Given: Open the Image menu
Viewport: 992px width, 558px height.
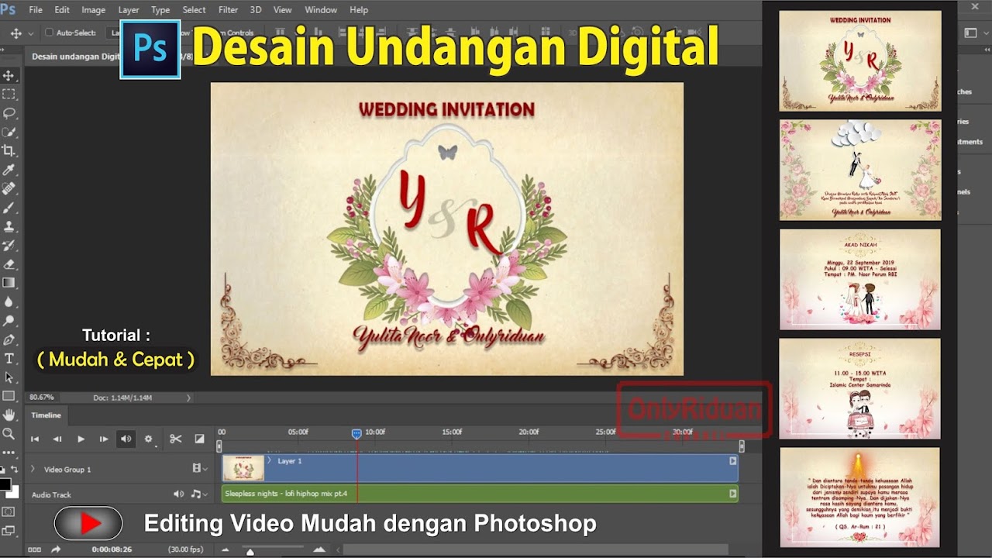Looking at the screenshot, I should click(x=93, y=10).
